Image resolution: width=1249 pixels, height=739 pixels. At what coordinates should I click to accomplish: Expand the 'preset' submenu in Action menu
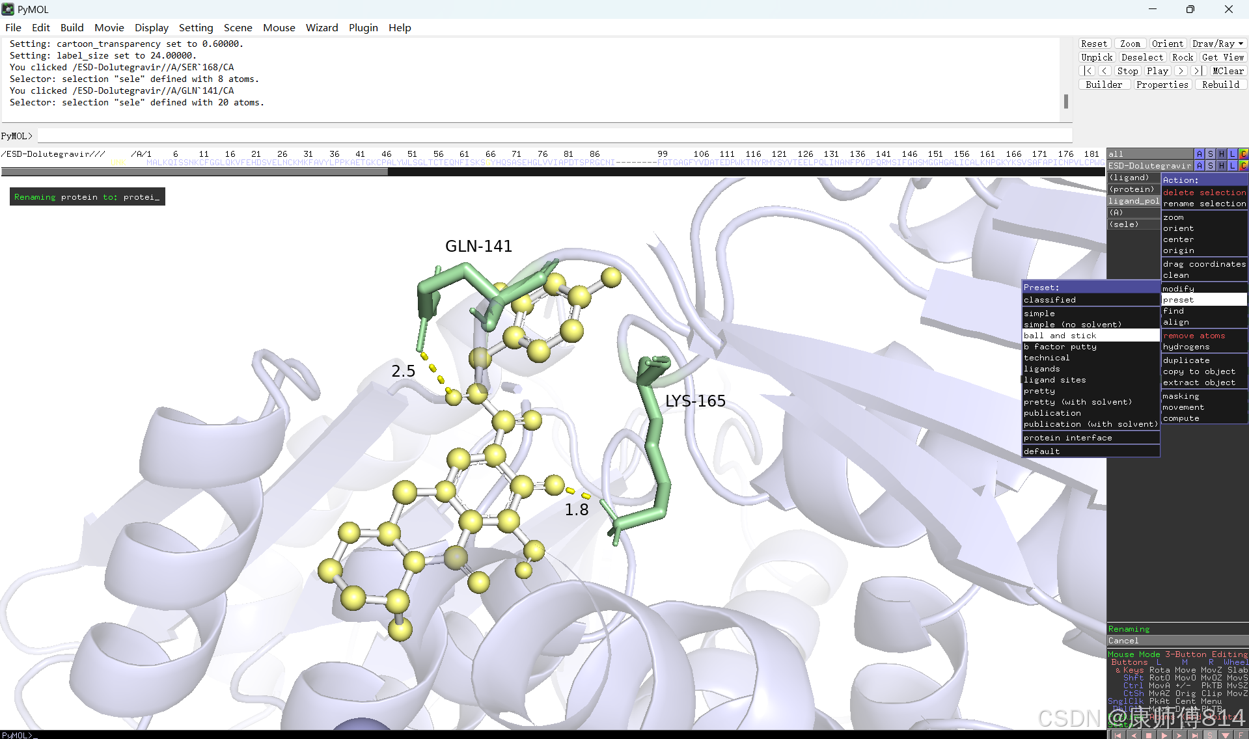coord(1204,300)
